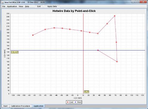Click the yellow 135,437 z-value label

click(x=15, y=52)
